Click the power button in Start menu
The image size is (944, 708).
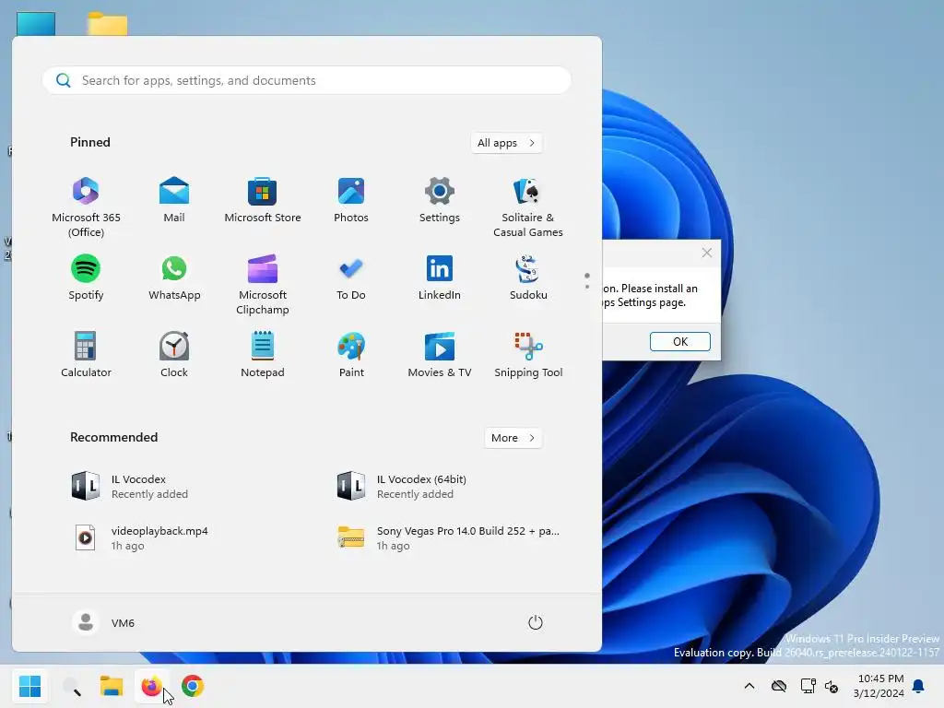click(x=536, y=622)
